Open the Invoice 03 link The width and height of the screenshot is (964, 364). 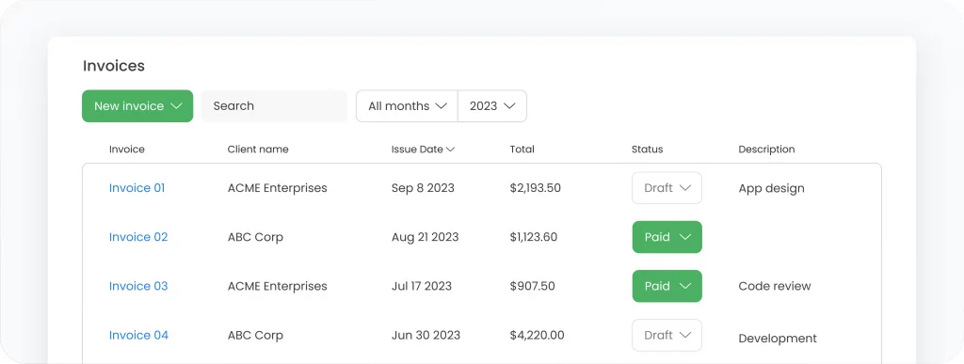tap(138, 286)
